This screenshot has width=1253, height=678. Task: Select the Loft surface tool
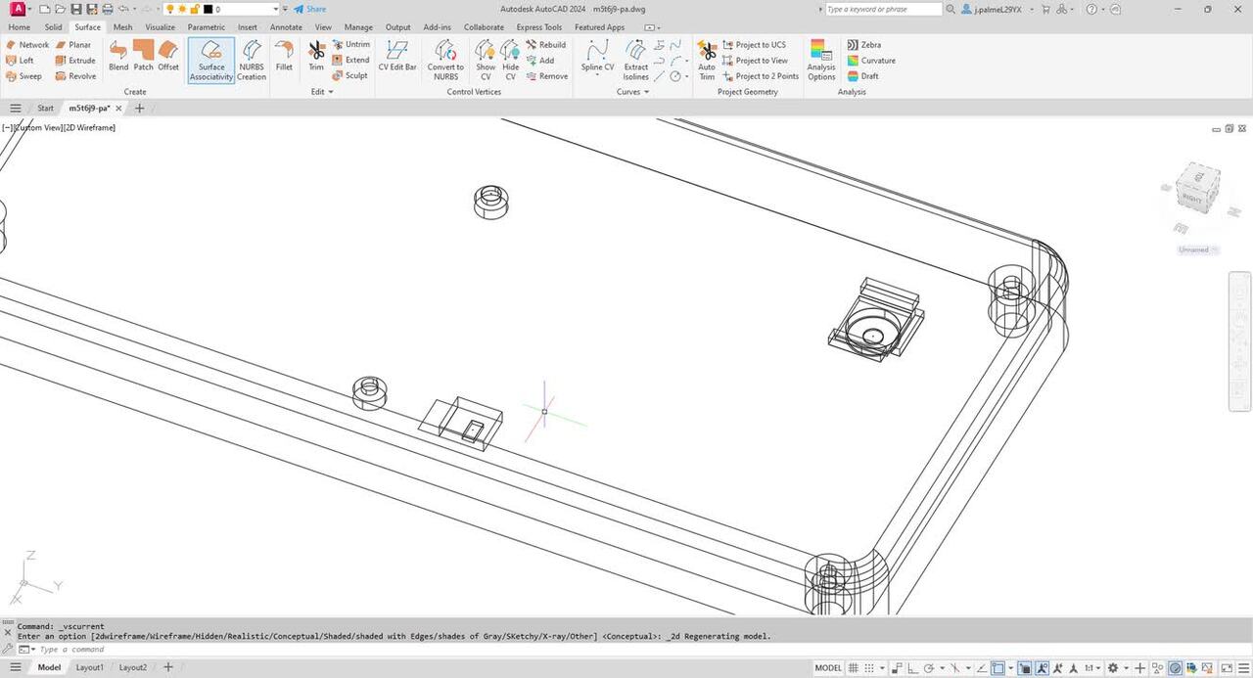21,61
